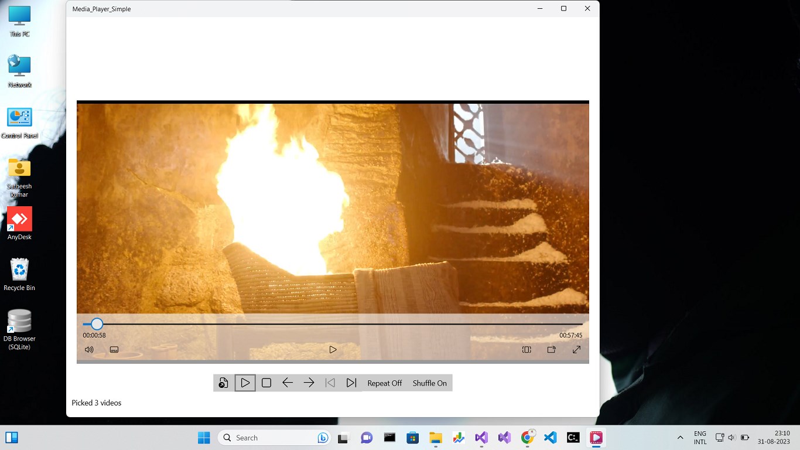Viewport: 800px width, 450px height.
Task: Open the system tray volume icon
Action: coord(731,438)
